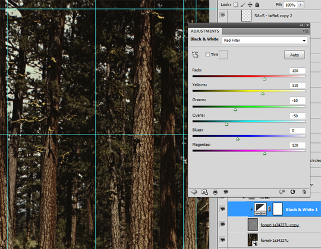Click the Reds slider handle

pyautogui.click(x=265, y=79)
